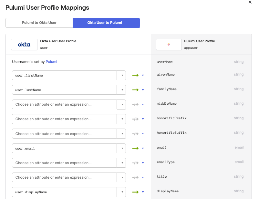Close the Pulumi User Profile Mappings dialog
Image resolution: width=258 pixels, height=199 pixels.
[x=250, y=2]
